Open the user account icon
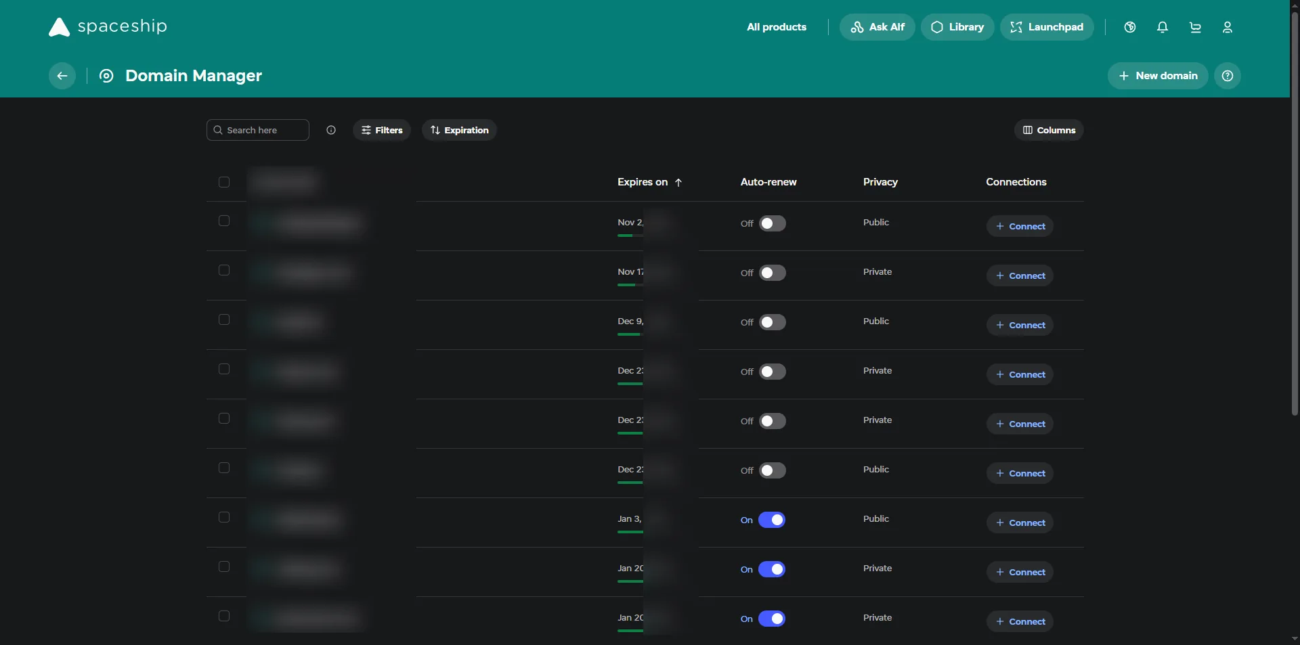Viewport: 1300px width, 645px height. [1228, 27]
